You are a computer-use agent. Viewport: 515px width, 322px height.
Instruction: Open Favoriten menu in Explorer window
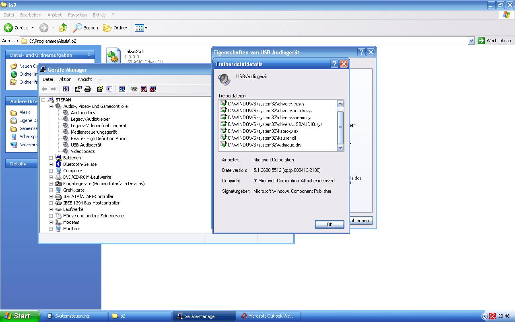tap(77, 15)
